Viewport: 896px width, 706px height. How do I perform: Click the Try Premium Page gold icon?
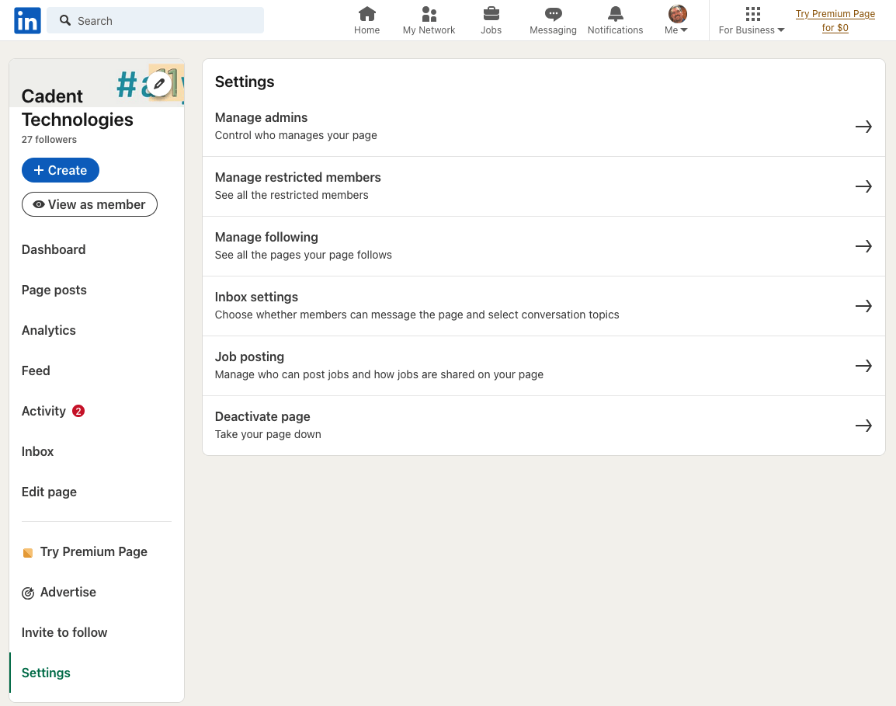tap(27, 553)
